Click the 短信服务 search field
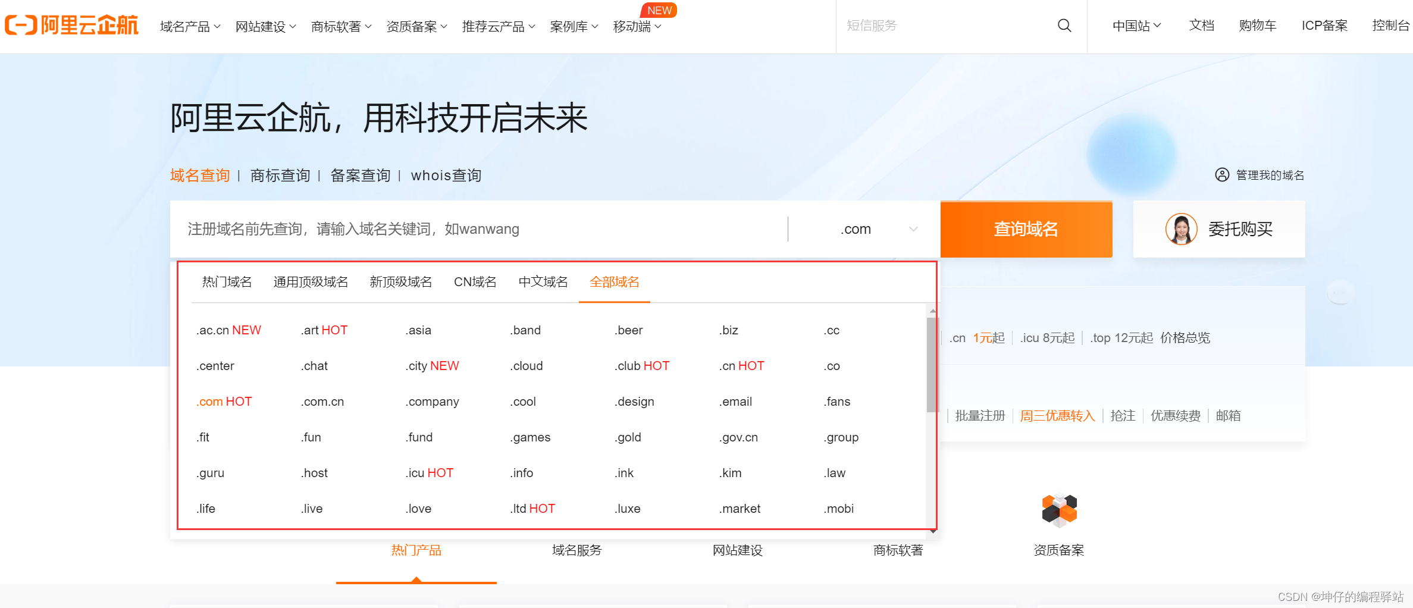Screen dimensions: 1413x608 946,26
